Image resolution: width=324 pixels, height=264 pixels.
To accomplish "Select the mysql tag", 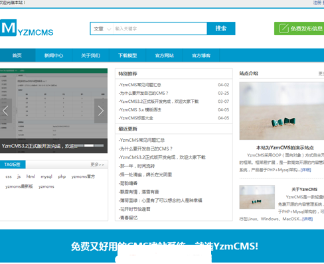I will [x=46, y=176].
